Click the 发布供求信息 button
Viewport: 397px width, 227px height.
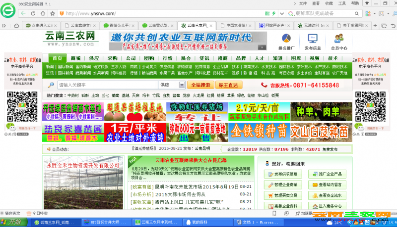[283, 174]
